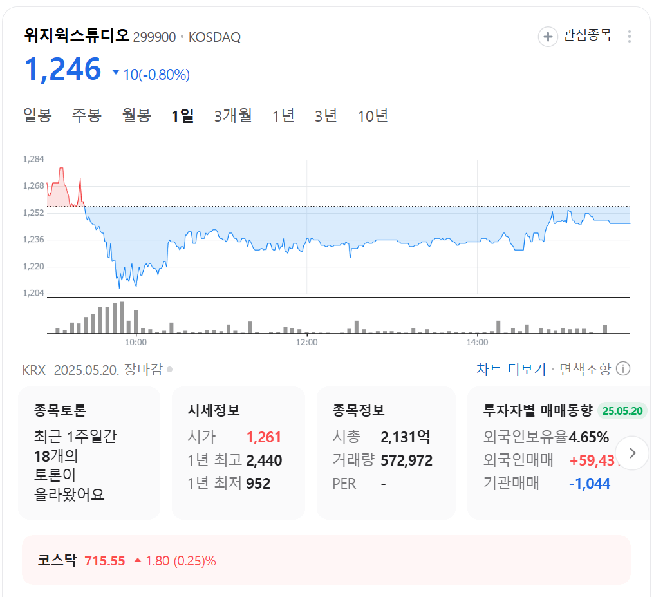This screenshot has height=597, width=654.
Task: Add stock to watchlist with plus icon
Action: tap(548, 37)
